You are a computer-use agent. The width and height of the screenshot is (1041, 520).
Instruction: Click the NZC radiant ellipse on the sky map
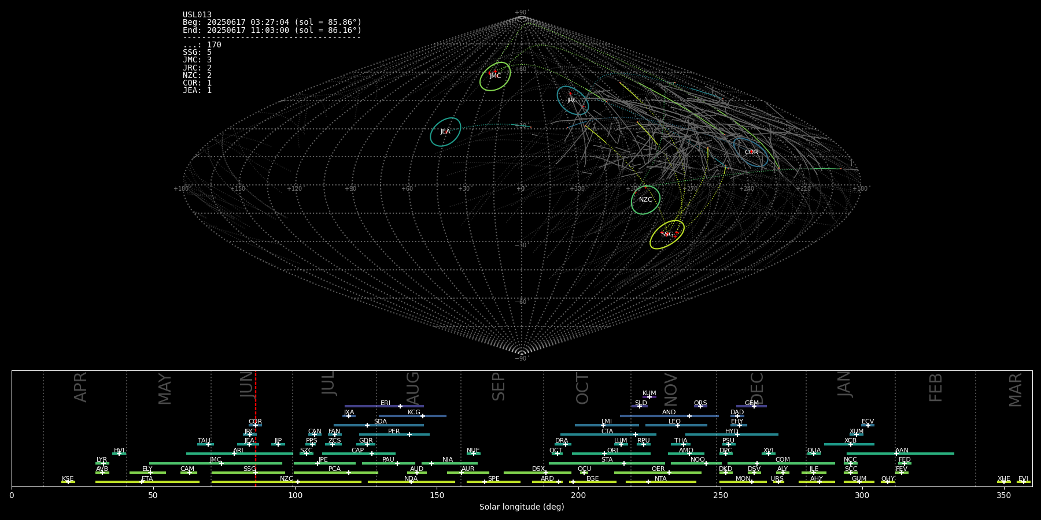pos(645,200)
